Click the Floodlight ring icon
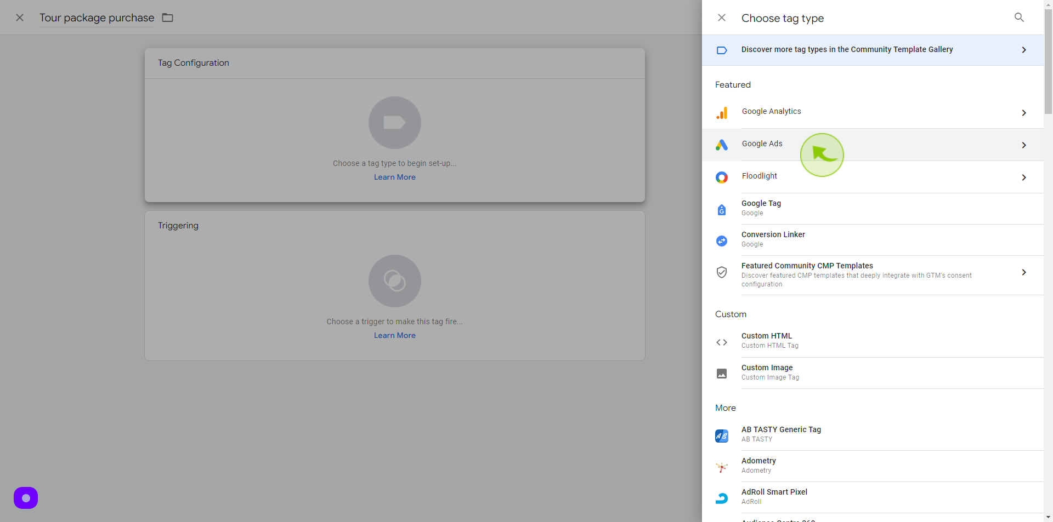Screen dimensions: 1053x522 (x=722, y=177)
